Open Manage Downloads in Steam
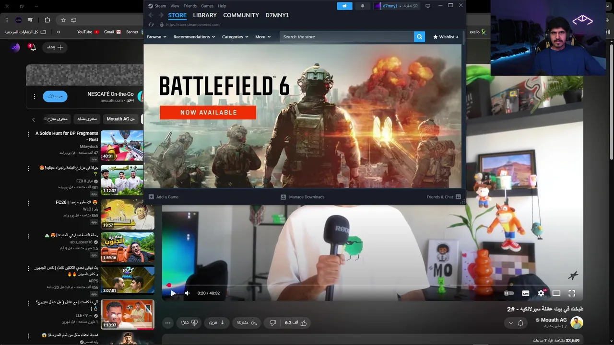 302,197
